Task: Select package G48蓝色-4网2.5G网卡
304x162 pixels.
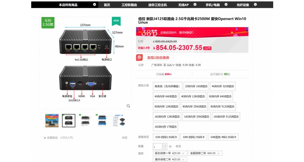Action: (x=223, y=137)
